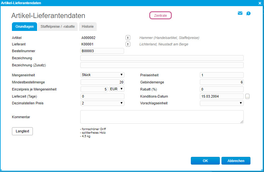
Task: Close the Artikel-Lieferantendaten dialog
Action: point(260,3)
